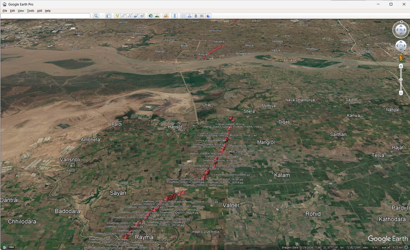The height and width of the screenshot is (250, 410).
Task: Click the eye alt 9.25 km readout
Action: 392,248
